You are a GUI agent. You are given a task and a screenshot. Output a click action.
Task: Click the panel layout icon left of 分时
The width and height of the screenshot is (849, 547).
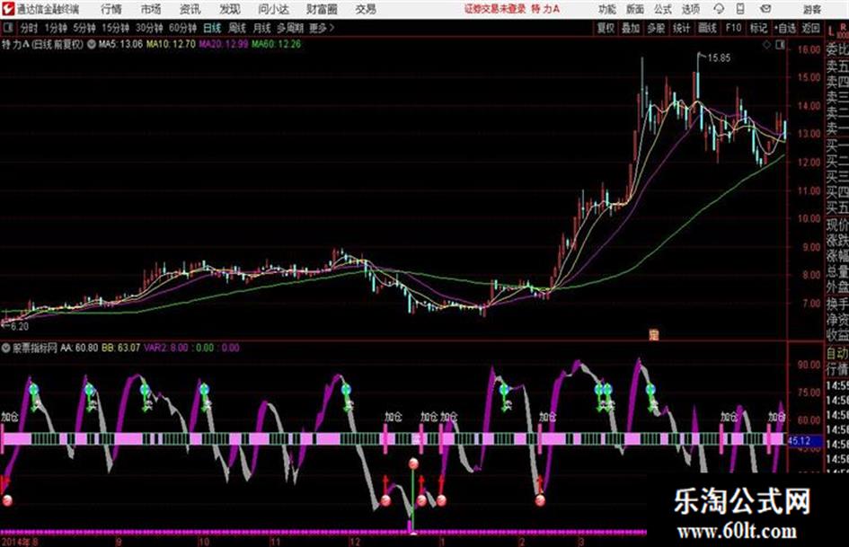7,28
